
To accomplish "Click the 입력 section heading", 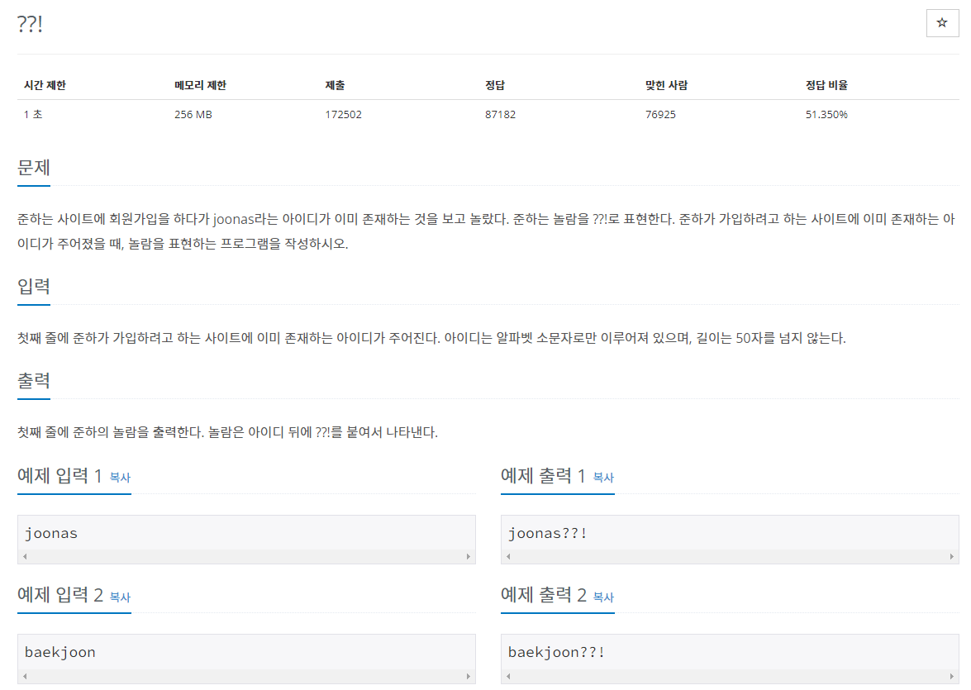I will tap(32, 288).
